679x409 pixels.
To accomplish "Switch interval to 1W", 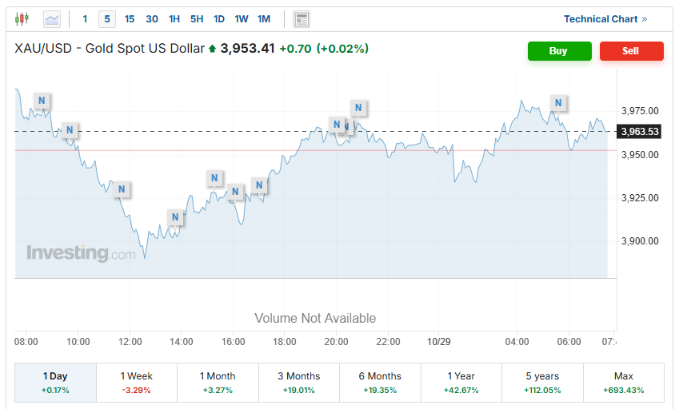I will 242,19.
